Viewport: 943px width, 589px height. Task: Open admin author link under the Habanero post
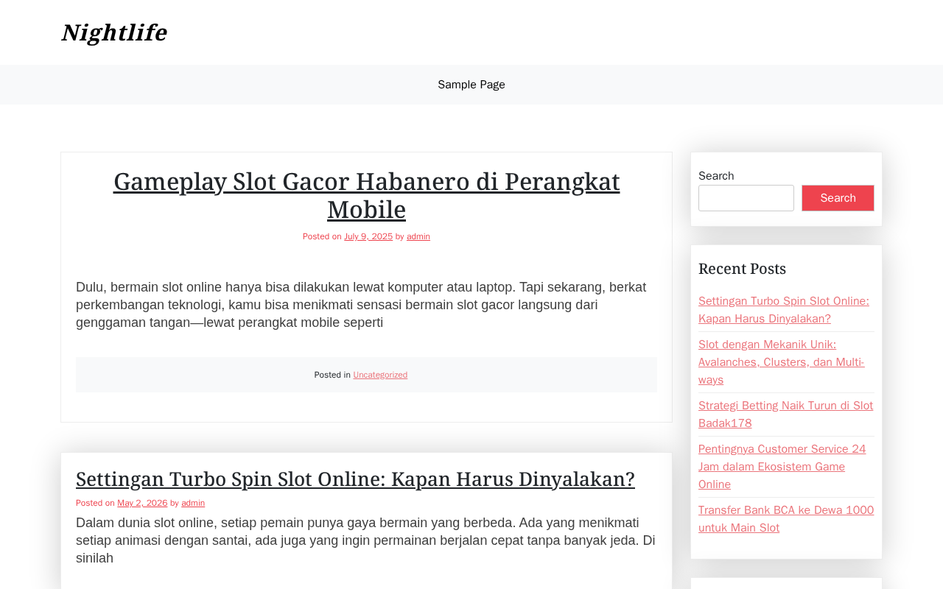pyautogui.click(x=418, y=236)
